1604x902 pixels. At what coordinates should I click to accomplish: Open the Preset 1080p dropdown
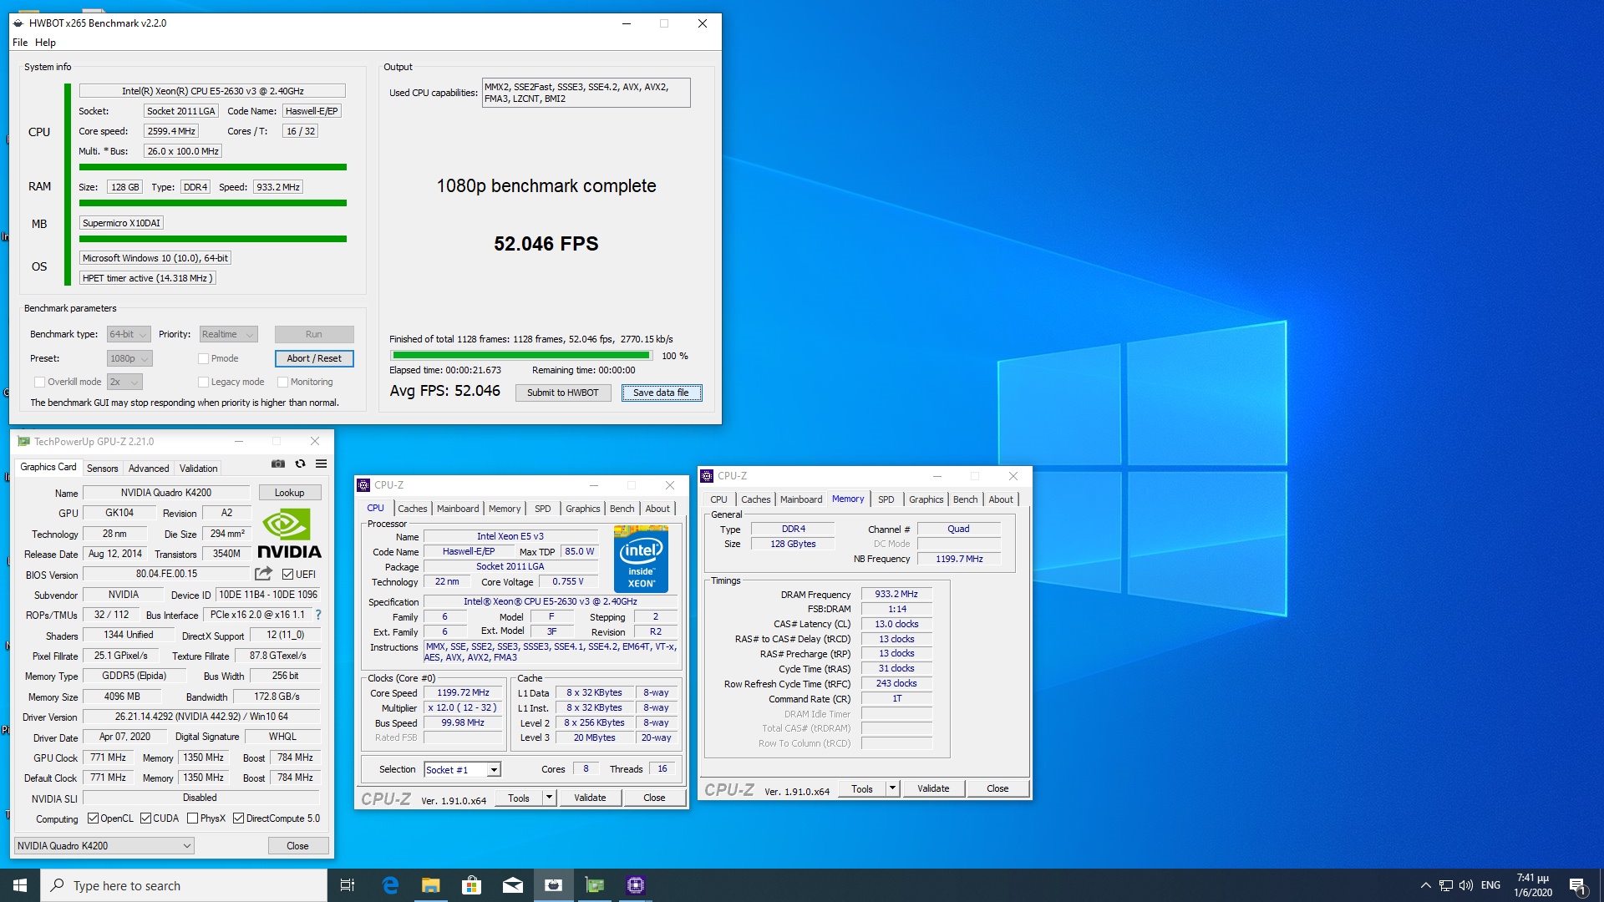pyautogui.click(x=129, y=358)
